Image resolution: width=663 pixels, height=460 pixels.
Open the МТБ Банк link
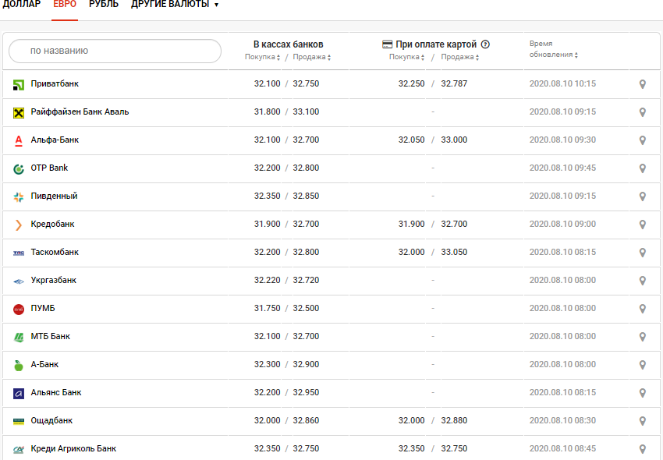pos(51,336)
